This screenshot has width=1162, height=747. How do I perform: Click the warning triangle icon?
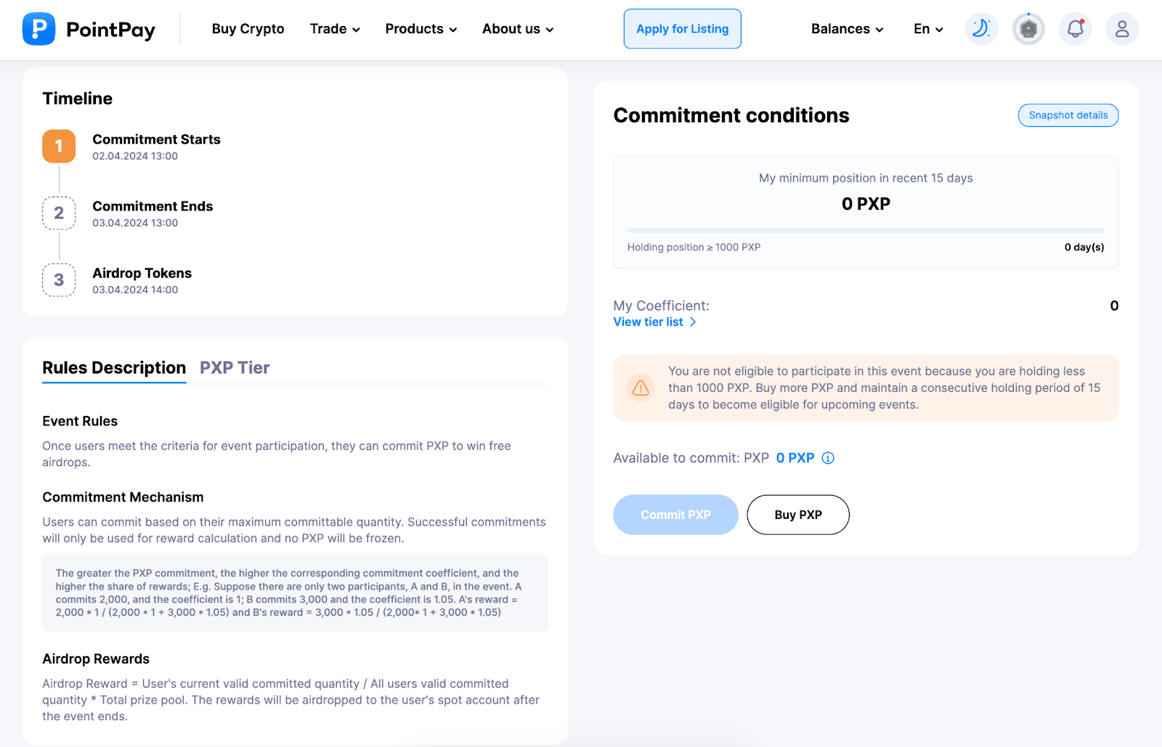point(641,388)
